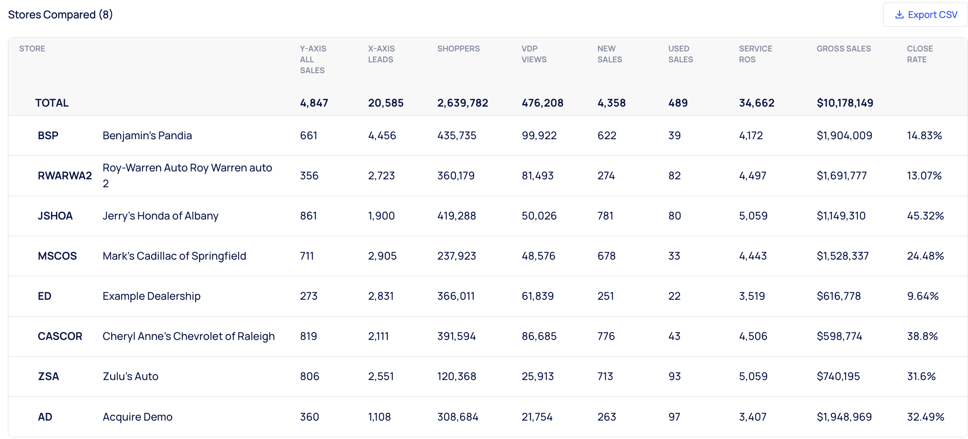Click the TOTAL summary row label
This screenshot has height=439, width=968.
point(52,103)
